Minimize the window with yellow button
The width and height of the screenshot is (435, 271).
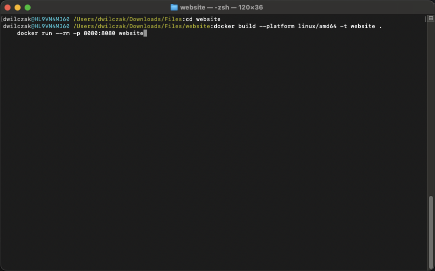(x=18, y=8)
